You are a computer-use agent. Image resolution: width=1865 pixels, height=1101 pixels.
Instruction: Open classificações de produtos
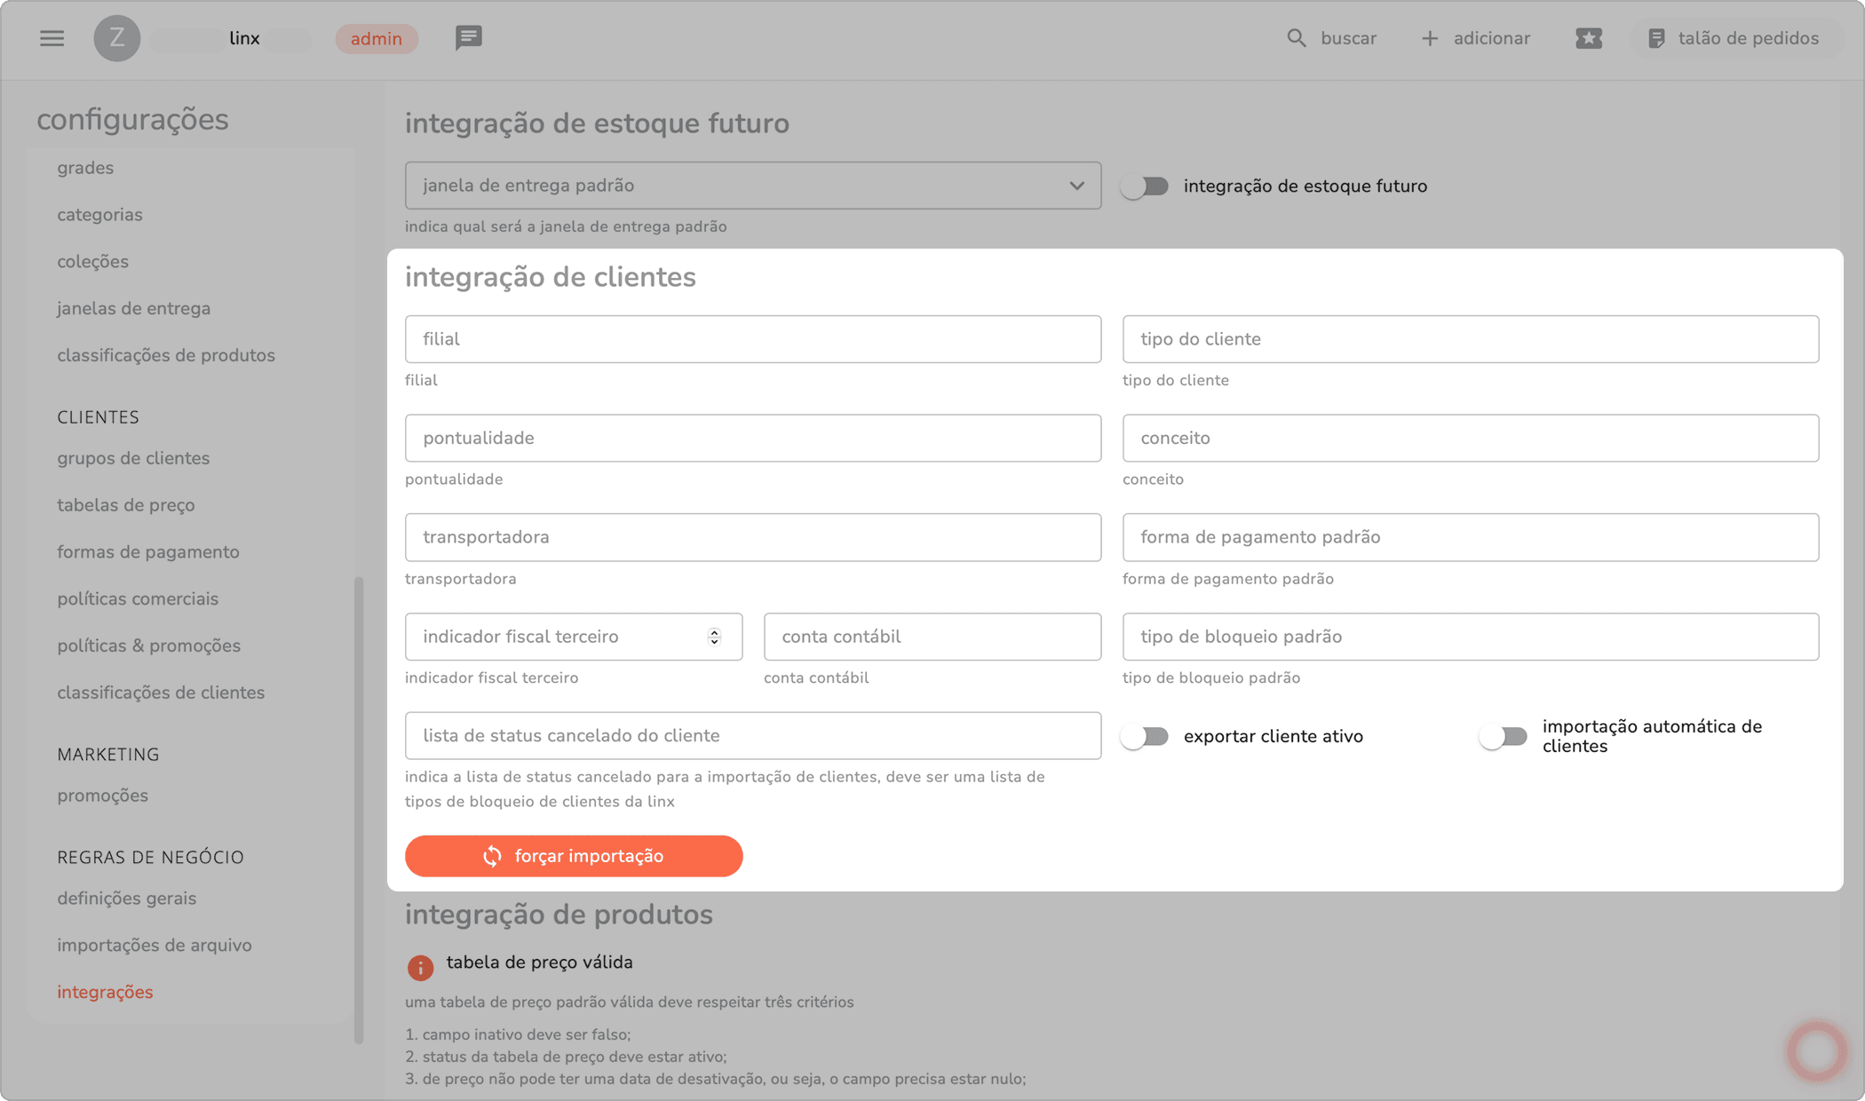(166, 355)
